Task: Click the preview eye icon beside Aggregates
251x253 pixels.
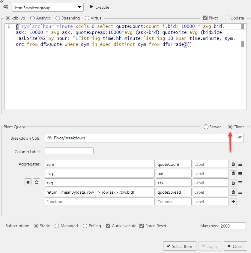Action: pos(28,182)
